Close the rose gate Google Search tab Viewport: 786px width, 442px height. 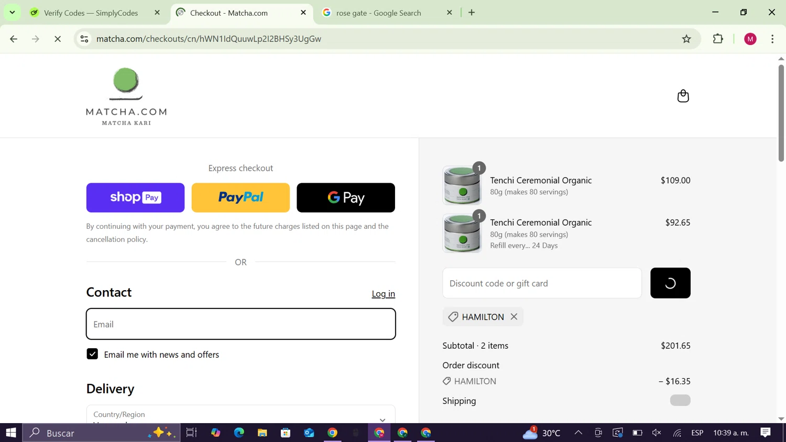[x=449, y=13]
